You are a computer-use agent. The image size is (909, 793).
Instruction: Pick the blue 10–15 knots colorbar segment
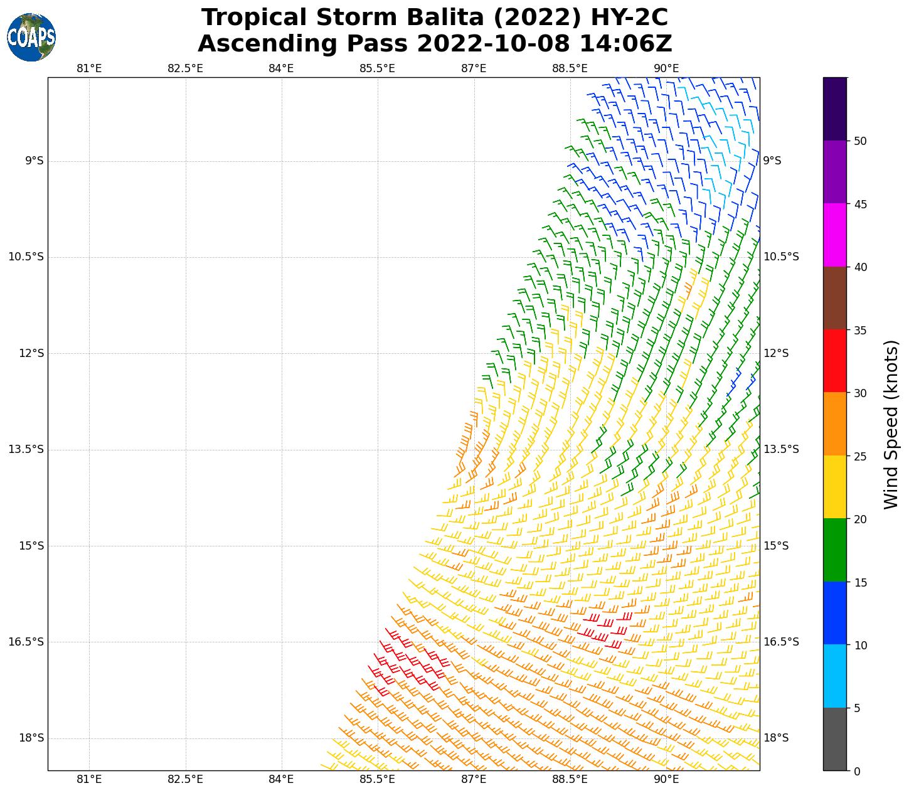[834, 613]
